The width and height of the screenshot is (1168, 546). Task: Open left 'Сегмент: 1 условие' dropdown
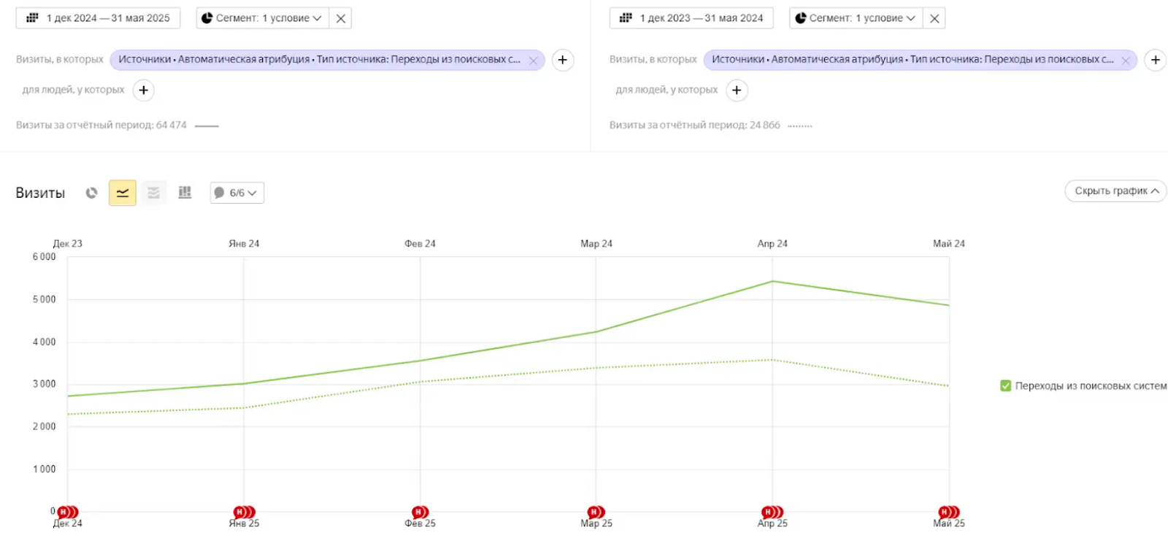click(263, 18)
